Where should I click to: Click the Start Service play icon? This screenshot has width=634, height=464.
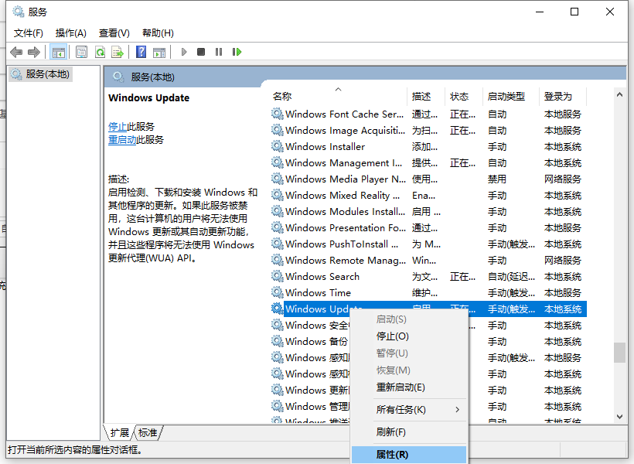click(183, 51)
